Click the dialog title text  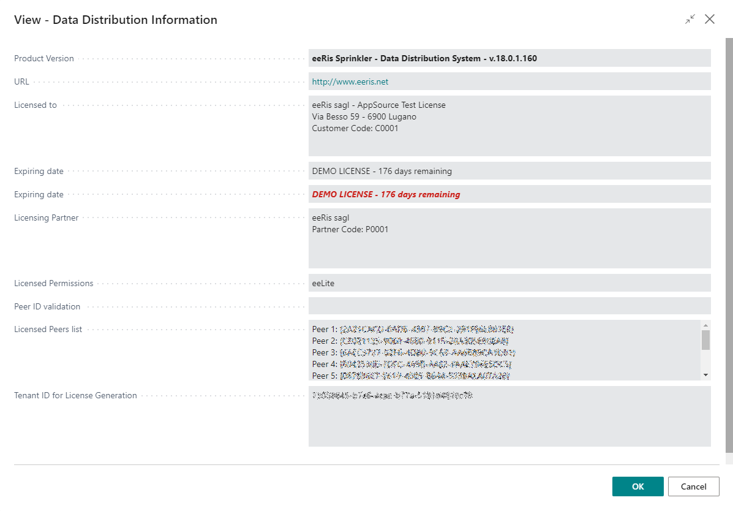pos(116,20)
